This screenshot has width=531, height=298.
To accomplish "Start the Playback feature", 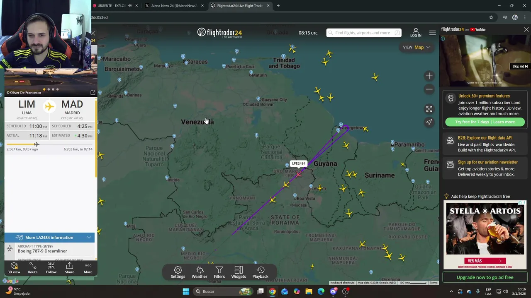I will [261, 272].
